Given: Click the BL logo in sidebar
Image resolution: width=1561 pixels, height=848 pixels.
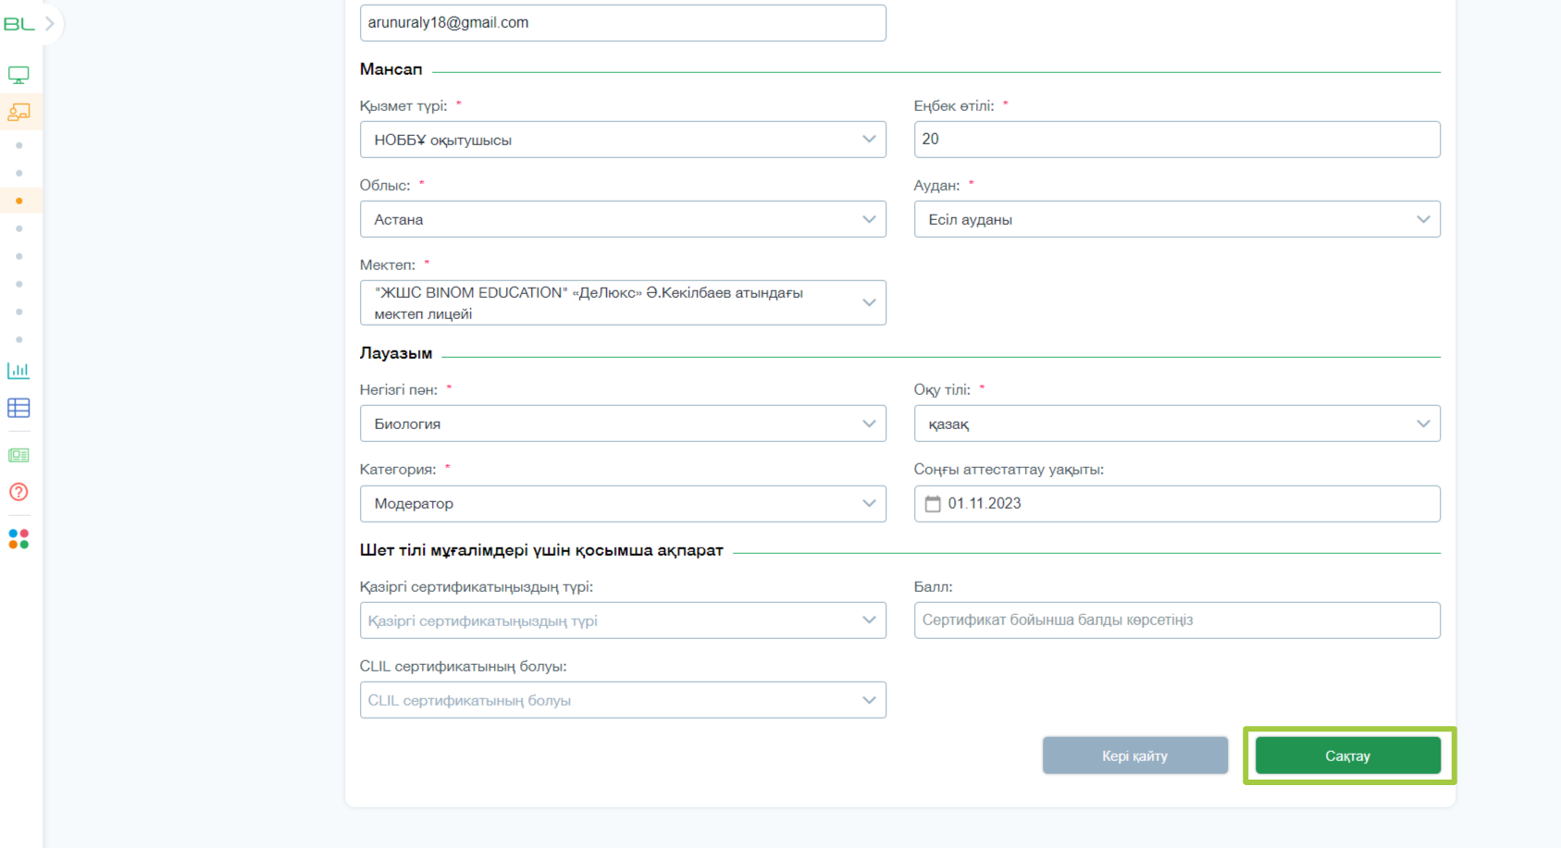Looking at the screenshot, I should coord(19,24).
